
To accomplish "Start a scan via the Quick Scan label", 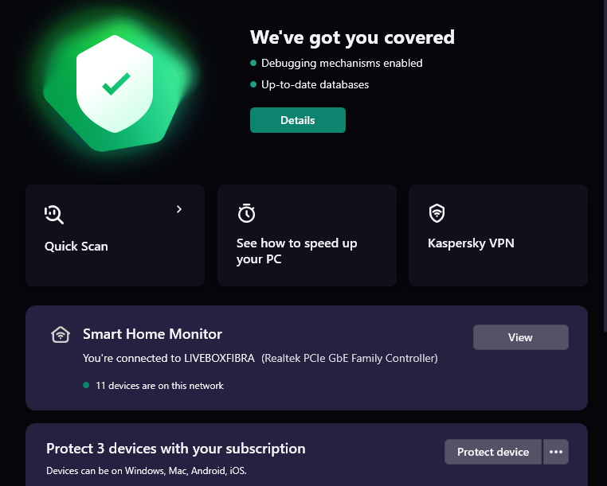I will coord(76,247).
